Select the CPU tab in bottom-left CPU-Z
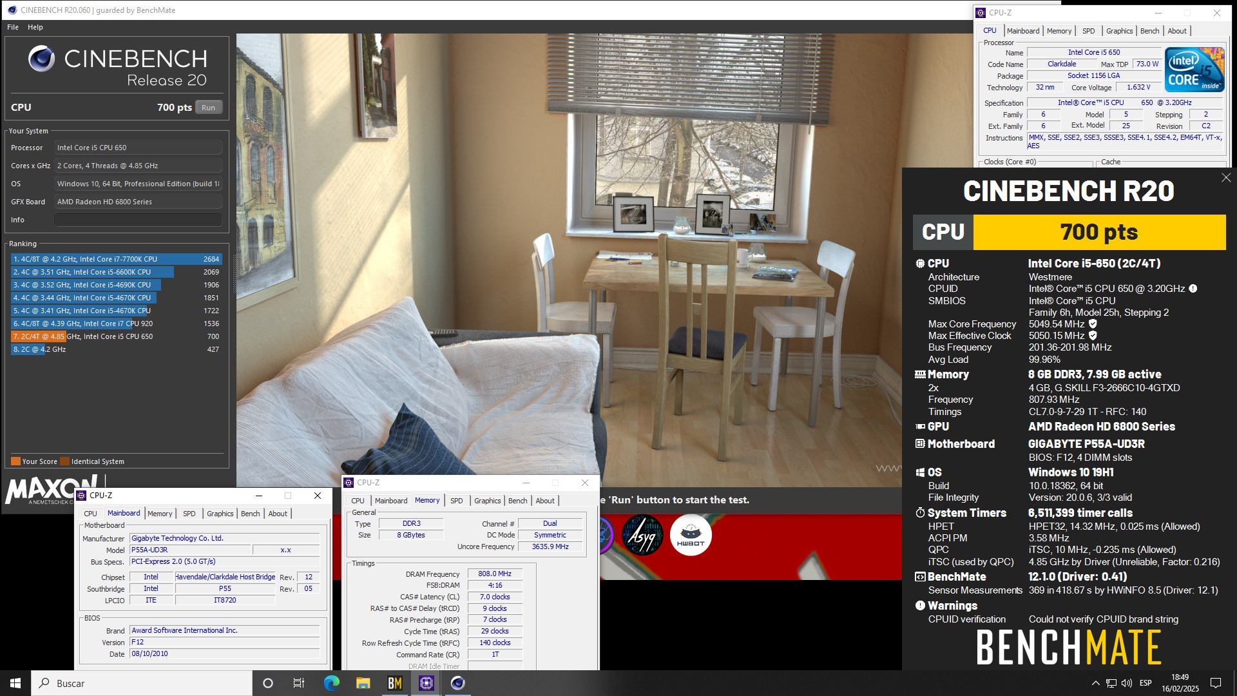Image resolution: width=1237 pixels, height=696 pixels. (x=90, y=514)
